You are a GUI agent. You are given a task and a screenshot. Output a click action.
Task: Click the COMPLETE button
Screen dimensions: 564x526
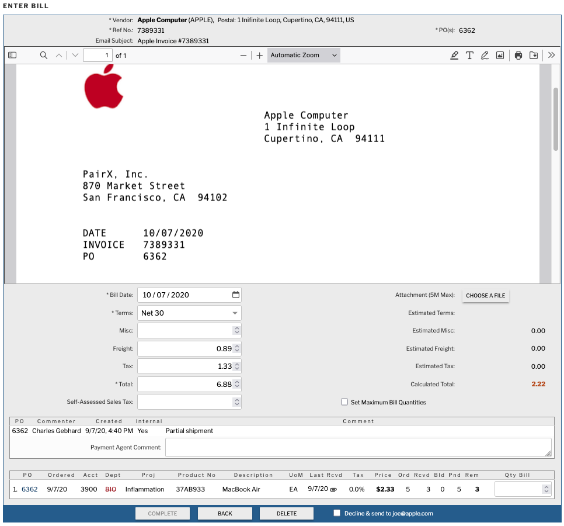(162, 513)
